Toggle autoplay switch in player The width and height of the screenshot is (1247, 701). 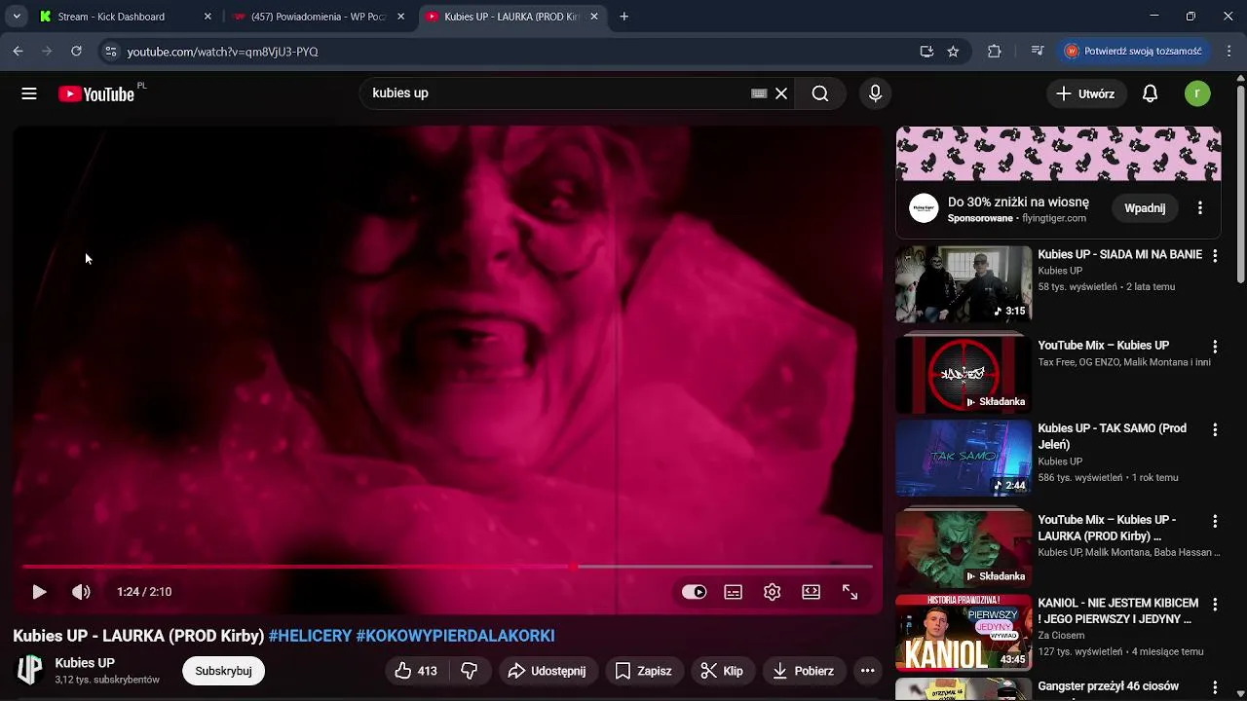(x=694, y=592)
